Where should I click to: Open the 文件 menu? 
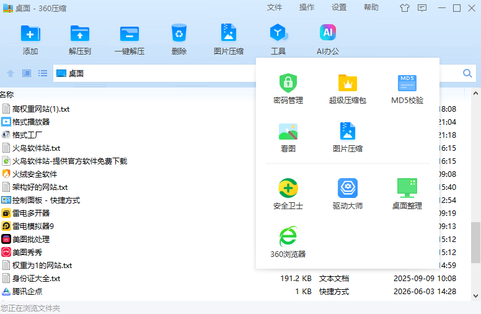(x=274, y=7)
